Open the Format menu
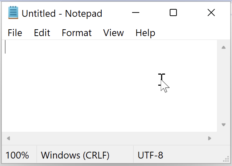The image size is (232, 166). click(x=77, y=33)
